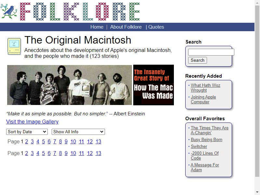The height and width of the screenshot is (195, 260).
Task: Go to page 13 in top pagination
Action: point(98,142)
